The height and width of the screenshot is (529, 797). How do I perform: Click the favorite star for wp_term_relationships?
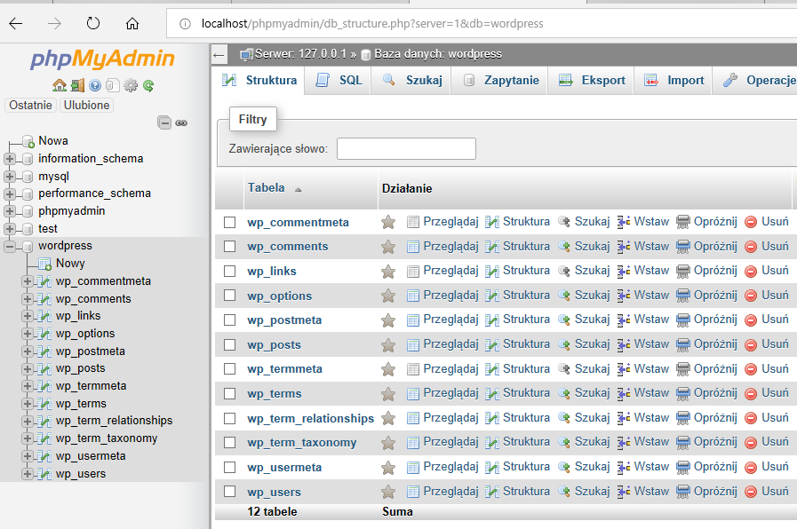(388, 418)
